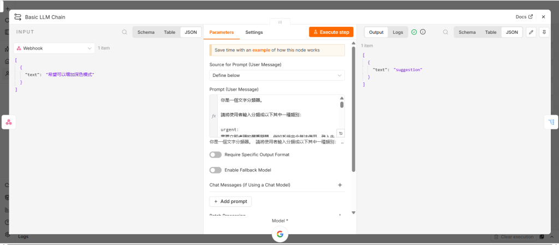Edit output with pencil icon
Image resolution: width=559 pixels, height=245 pixels.
(531, 32)
